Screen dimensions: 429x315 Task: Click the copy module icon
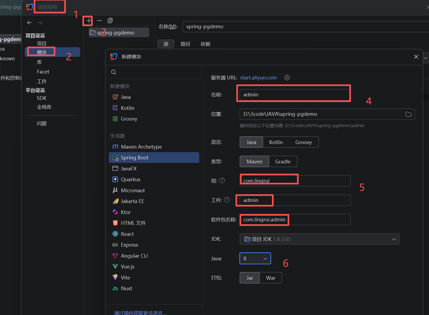click(x=110, y=20)
